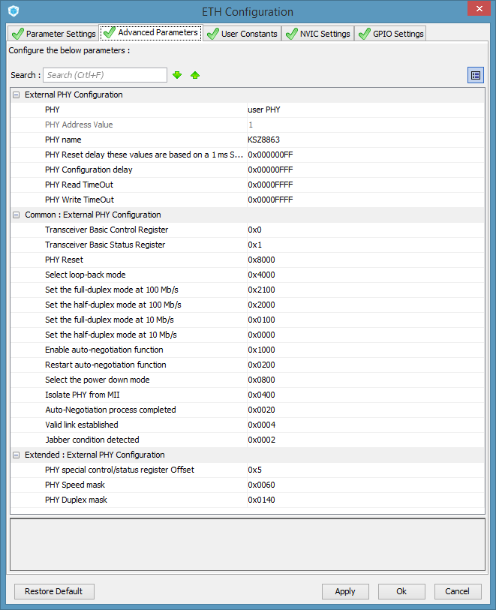Select 'Enable auto-negotiation function' row
This screenshot has height=610, width=496.
[x=248, y=350]
